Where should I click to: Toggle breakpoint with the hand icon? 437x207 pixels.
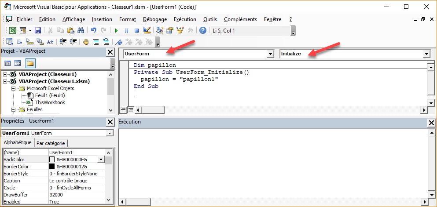pos(86,42)
